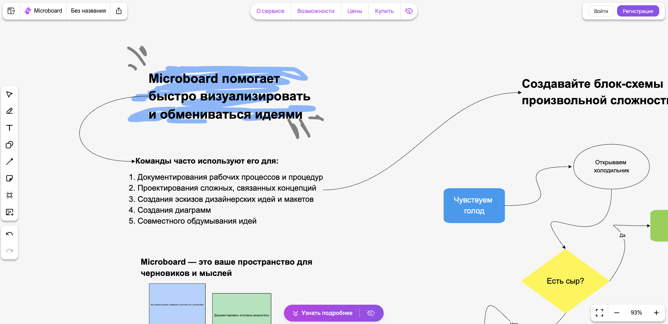The height and width of the screenshot is (324, 668).
Task: Select the arrow connector tool
Action: [x=9, y=161]
